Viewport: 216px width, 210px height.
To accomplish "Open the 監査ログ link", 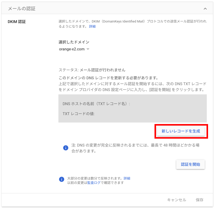I will pyautogui.click(x=94, y=183).
